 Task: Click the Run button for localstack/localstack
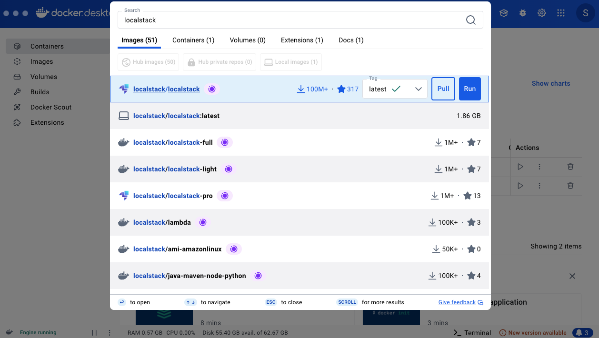(x=470, y=89)
